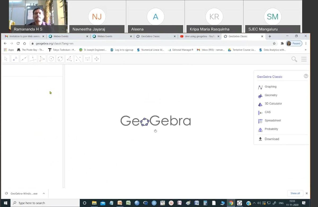Select the Polygon tool
The width and height of the screenshot is (318, 207).
[x=42, y=59]
